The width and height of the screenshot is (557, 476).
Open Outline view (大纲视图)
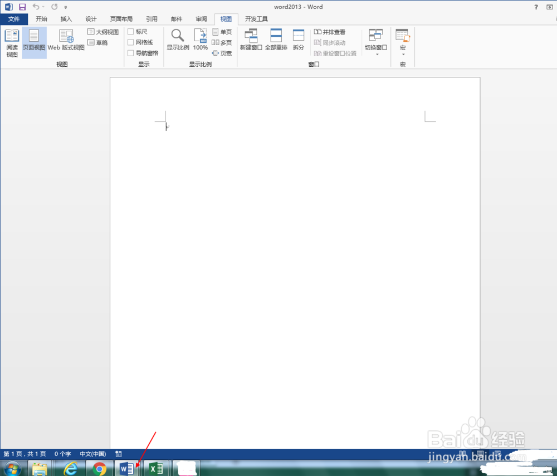coord(103,32)
